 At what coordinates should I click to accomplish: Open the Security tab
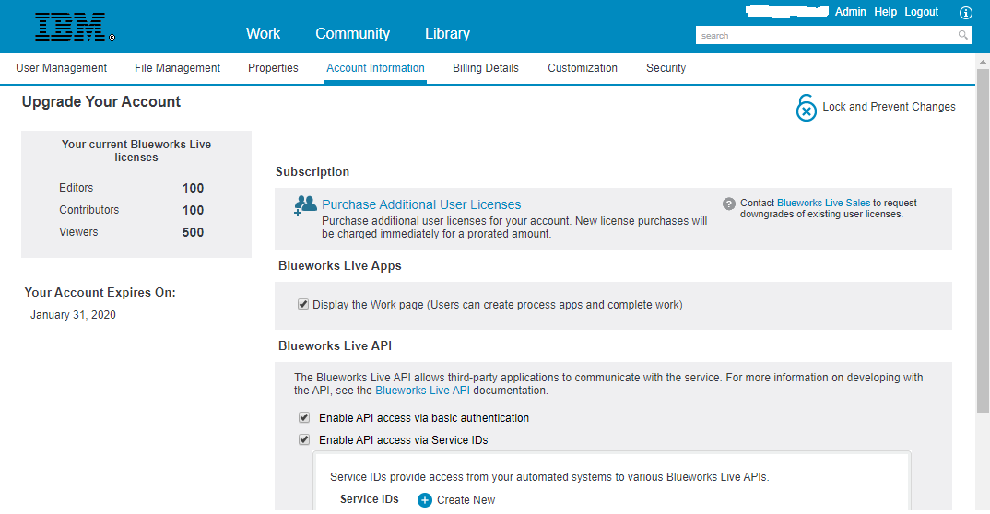(x=666, y=68)
